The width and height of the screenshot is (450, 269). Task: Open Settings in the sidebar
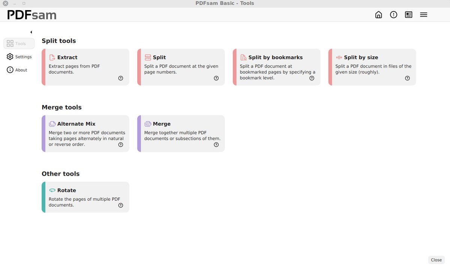point(19,57)
